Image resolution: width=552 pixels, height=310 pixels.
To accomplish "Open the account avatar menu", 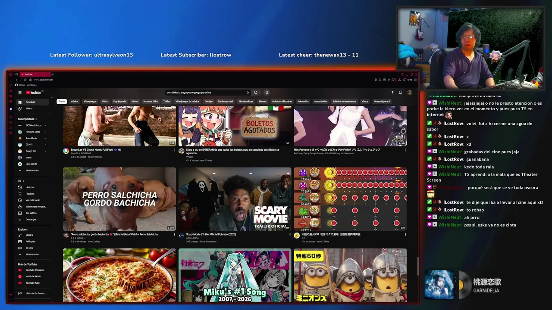I will [x=410, y=93].
